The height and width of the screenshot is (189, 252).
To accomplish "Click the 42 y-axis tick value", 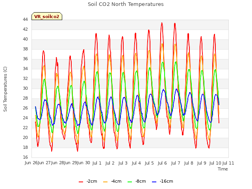I will pyautogui.click(x=25, y=29).
